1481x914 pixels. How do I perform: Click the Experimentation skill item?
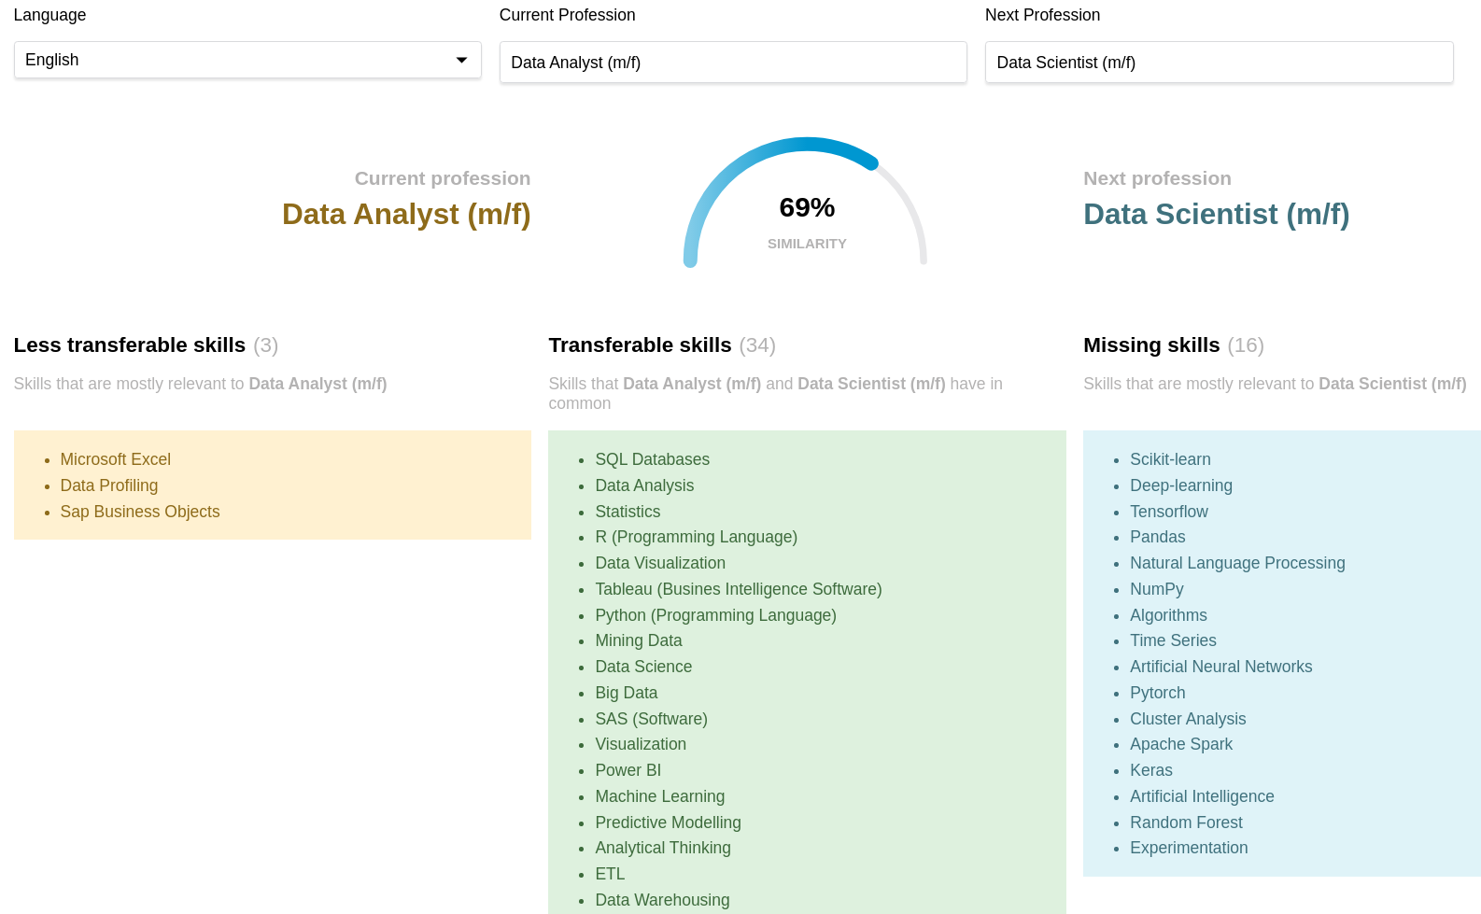1188,848
